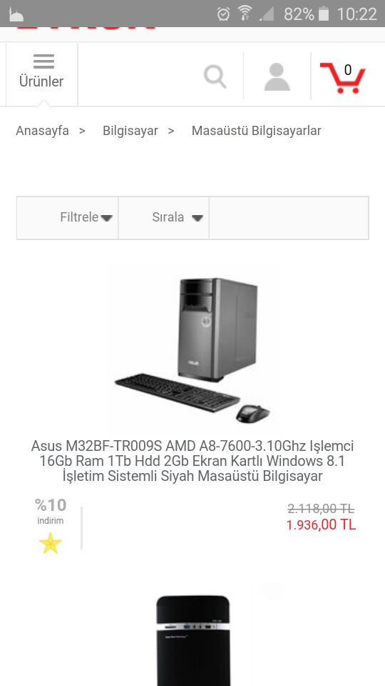Go to Anasayfa breadcrumb link
The height and width of the screenshot is (686, 385).
[x=42, y=130]
